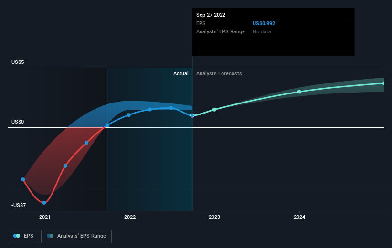This screenshot has height=248, width=392.
Task: Click the EPS point crossing US$0 line
Action: point(107,125)
